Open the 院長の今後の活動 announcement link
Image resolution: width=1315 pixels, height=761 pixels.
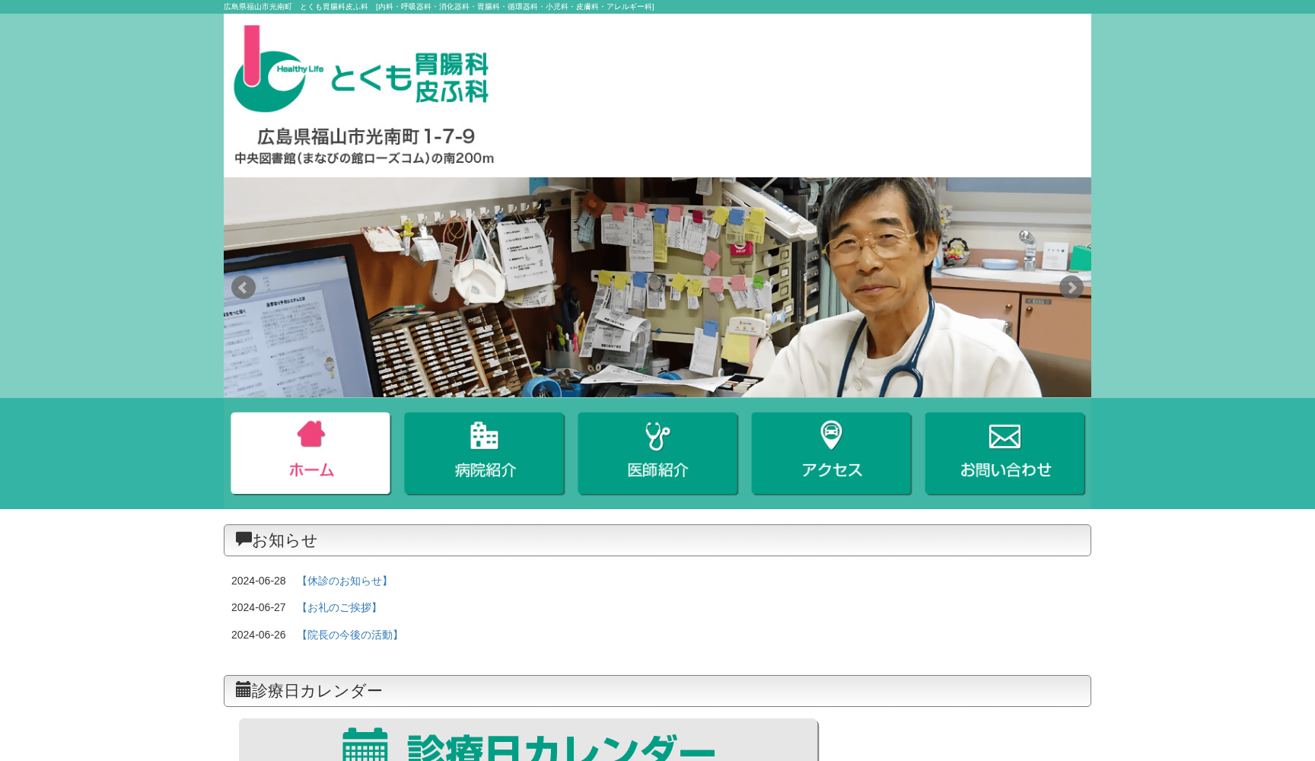pyautogui.click(x=350, y=635)
